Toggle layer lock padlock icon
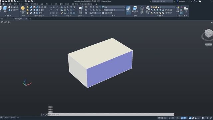This screenshot has height=120, width=213. pyautogui.click(x=156, y=7)
